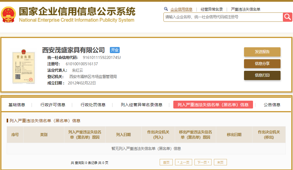Go to 上一页 previous page

tap(183, 162)
